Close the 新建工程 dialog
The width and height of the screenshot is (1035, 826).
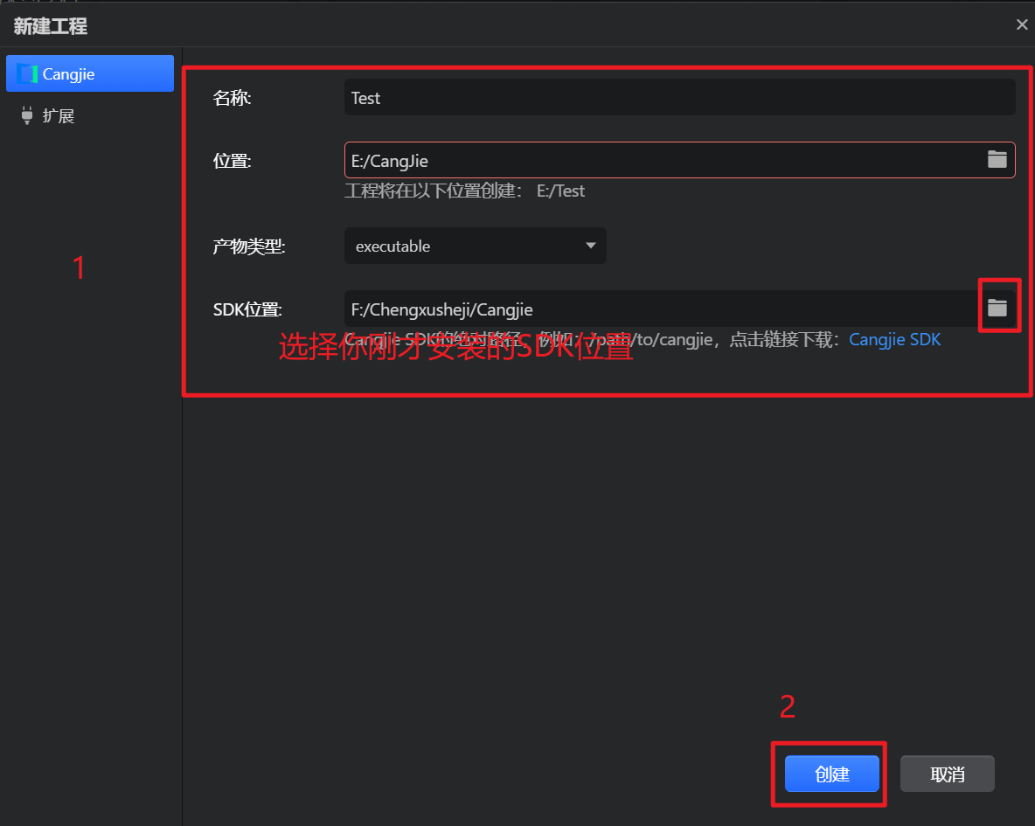1021,24
